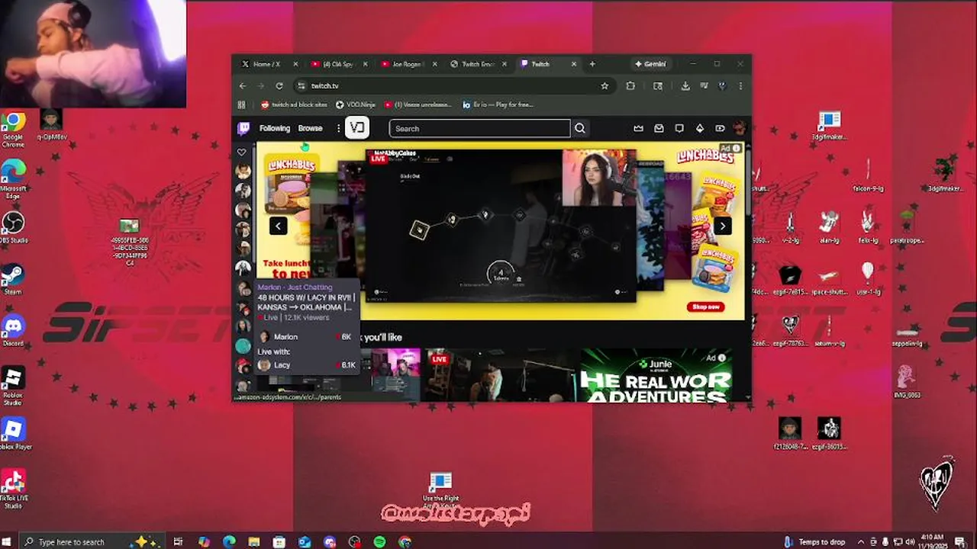Open Roblox Studio desktop shortcut

(13, 386)
